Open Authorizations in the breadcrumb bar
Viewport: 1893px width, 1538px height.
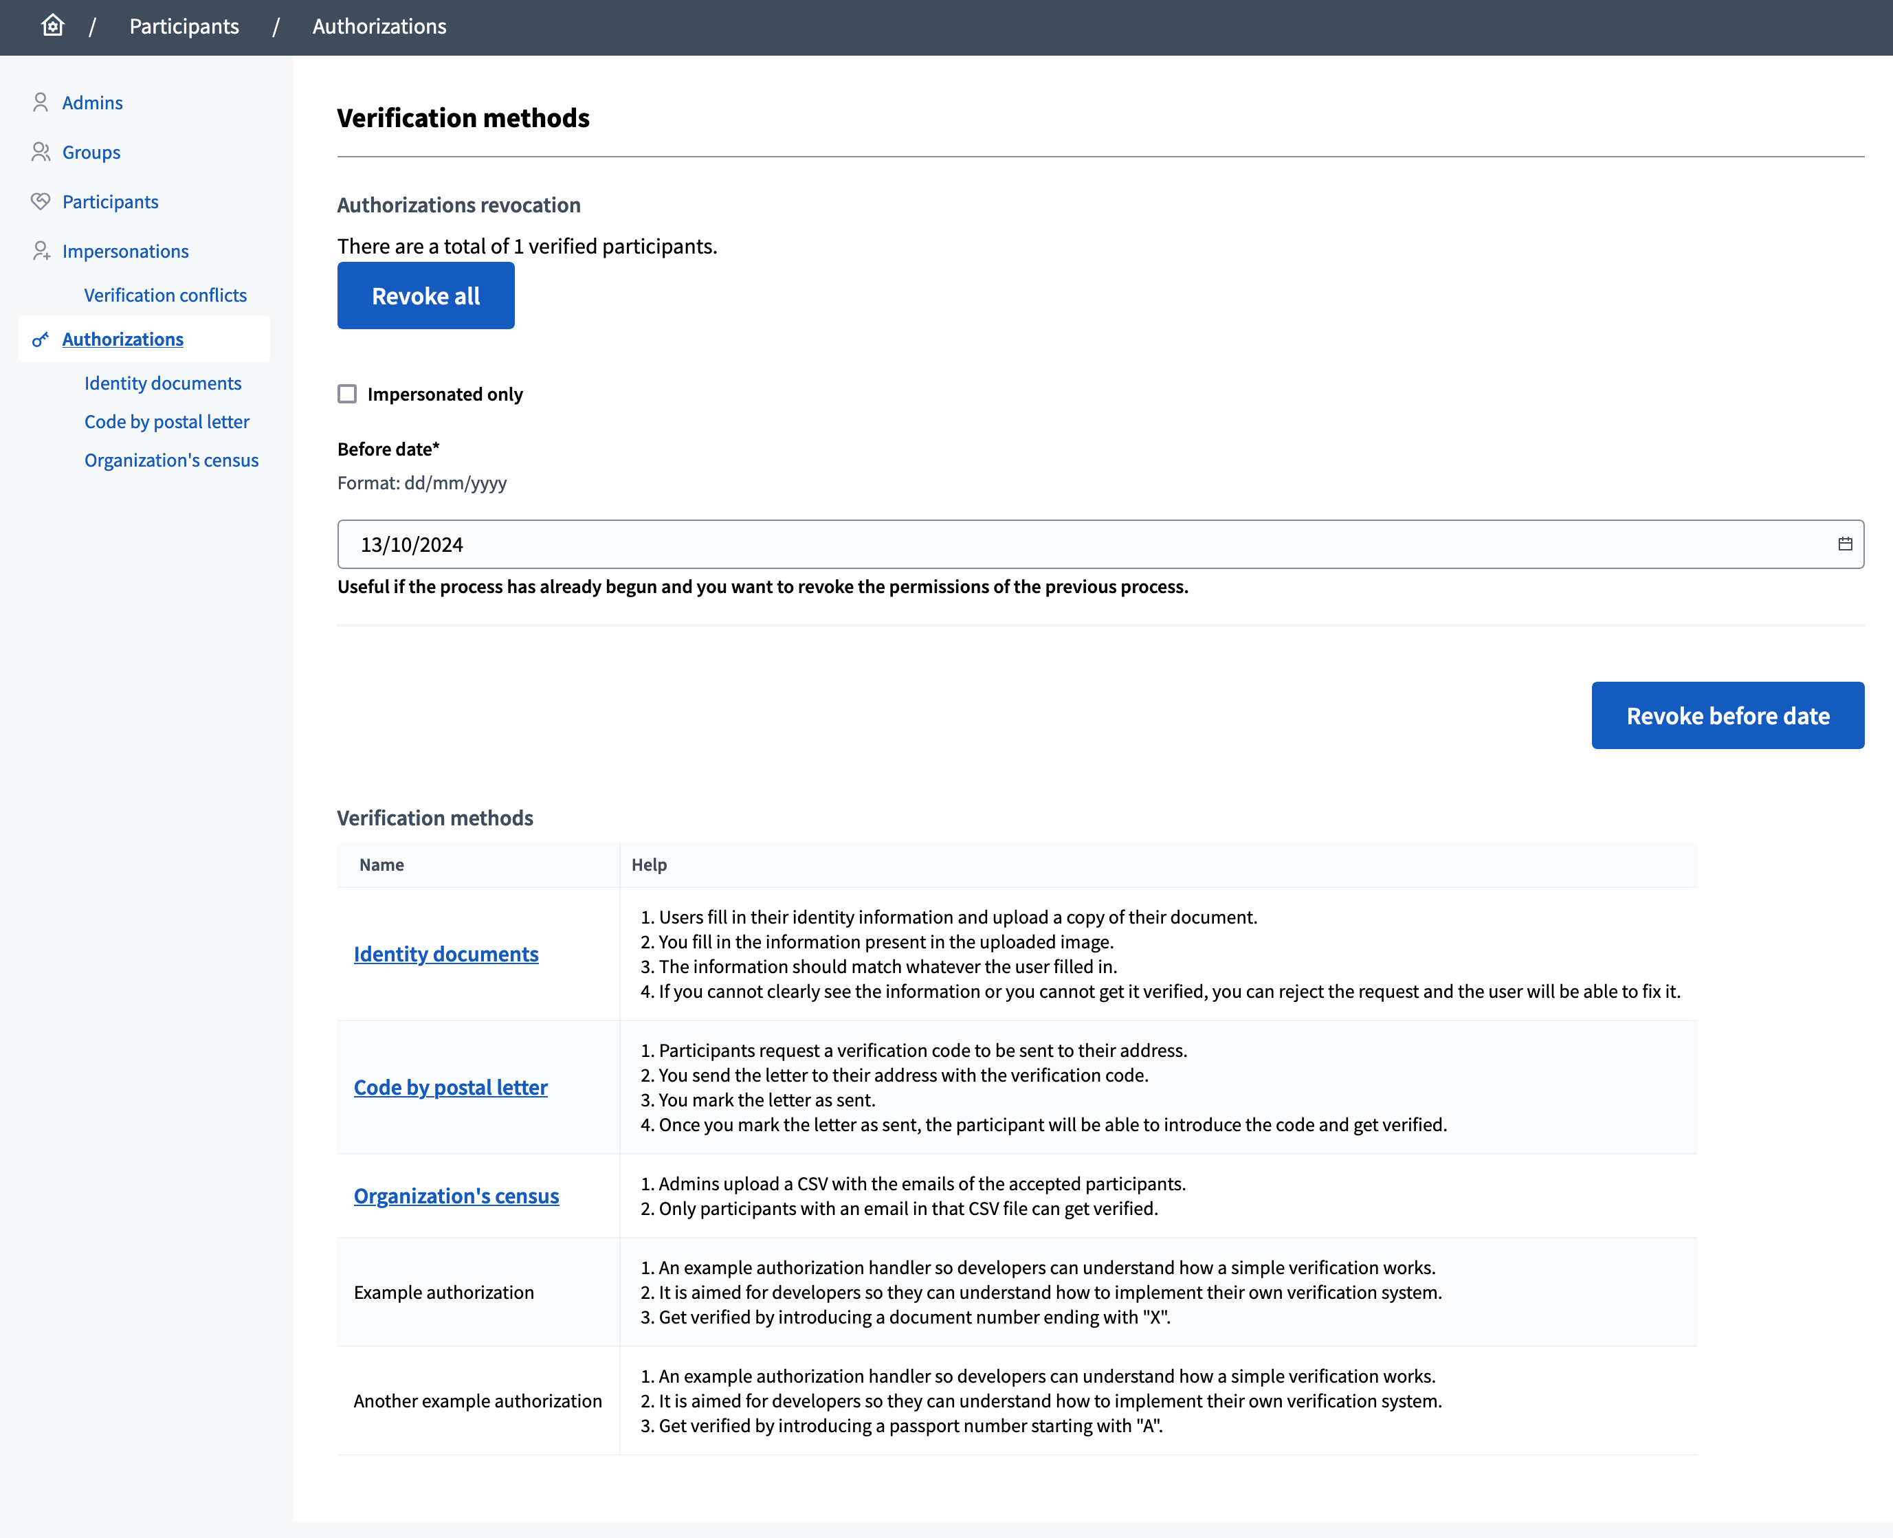tap(379, 27)
